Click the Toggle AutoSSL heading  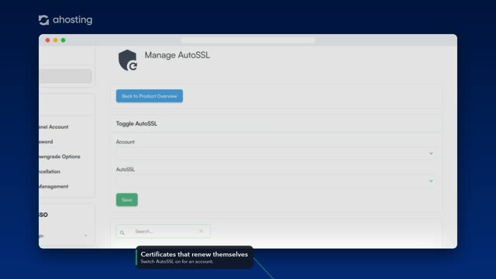coord(136,124)
